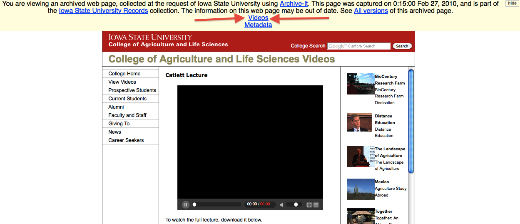Select BioCentury Research Farm video thumbnail

[361, 84]
